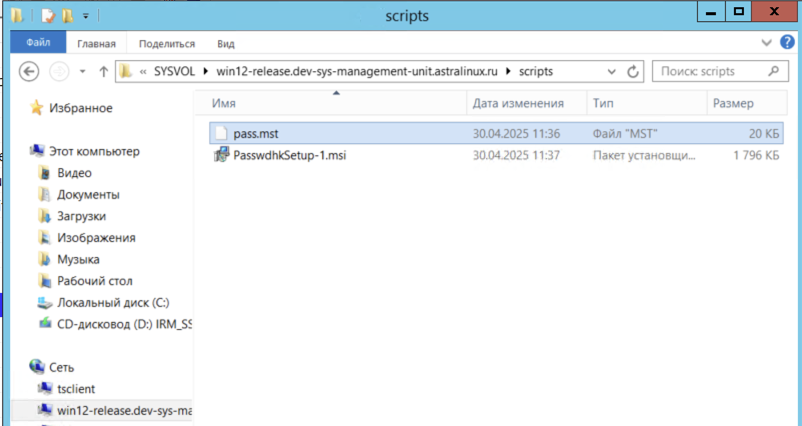
Task: Expand the address bar history dropdown
Action: (611, 71)
